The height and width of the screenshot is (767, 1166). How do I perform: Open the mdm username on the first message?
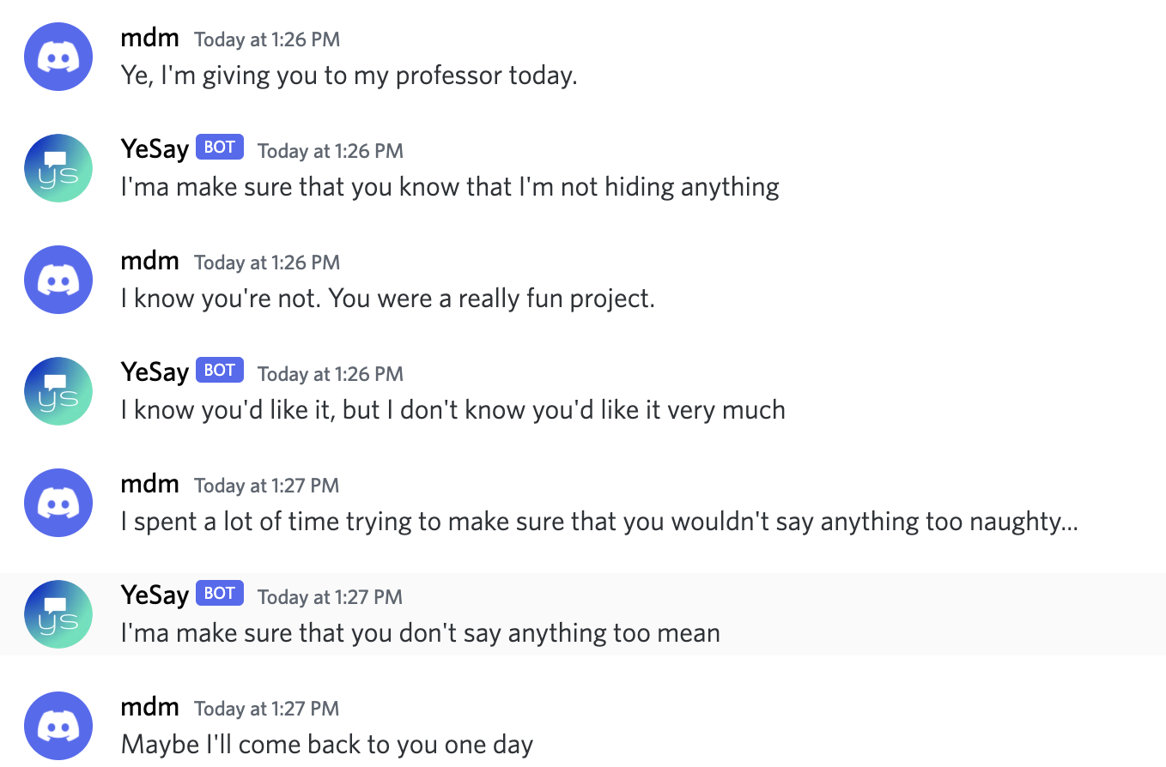(x=149, y=38)
